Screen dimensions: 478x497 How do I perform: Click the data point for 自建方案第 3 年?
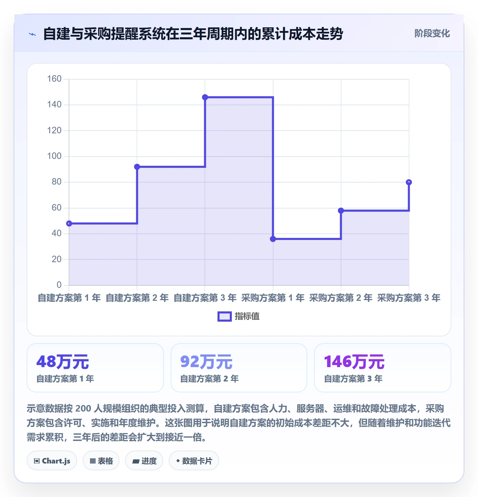coord(205,97)
